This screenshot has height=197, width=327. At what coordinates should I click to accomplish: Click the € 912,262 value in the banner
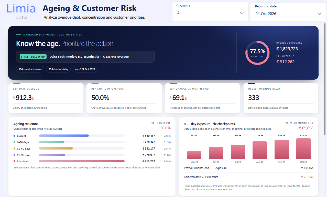[x=285, y=62]
